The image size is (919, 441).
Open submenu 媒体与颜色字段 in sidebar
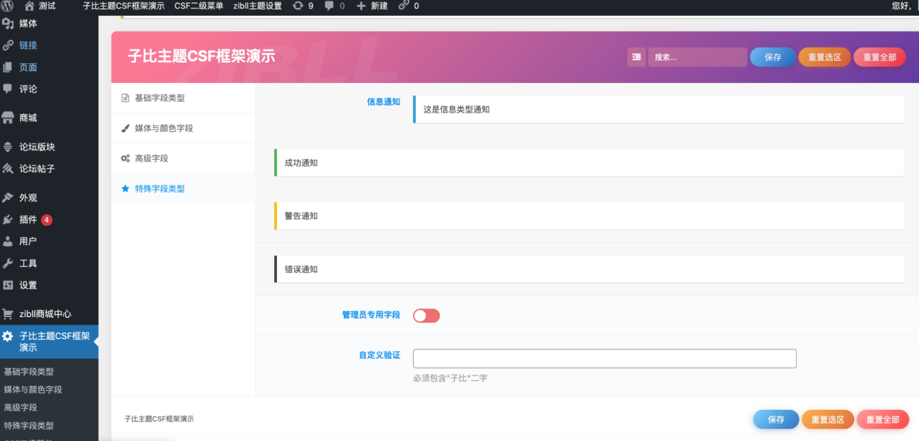tap(33, 390)
